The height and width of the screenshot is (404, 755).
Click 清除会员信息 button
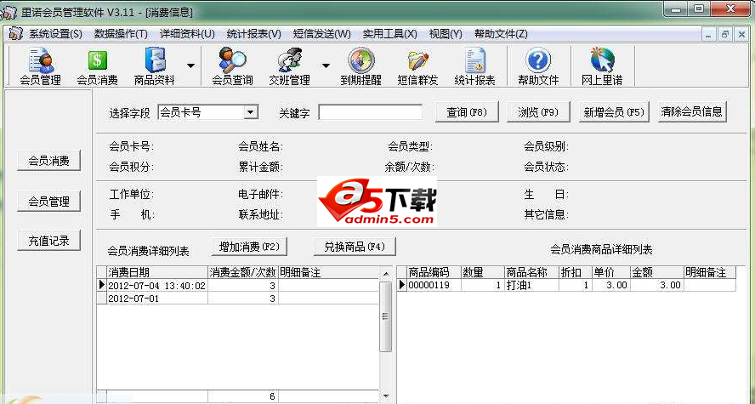(692, 111)
